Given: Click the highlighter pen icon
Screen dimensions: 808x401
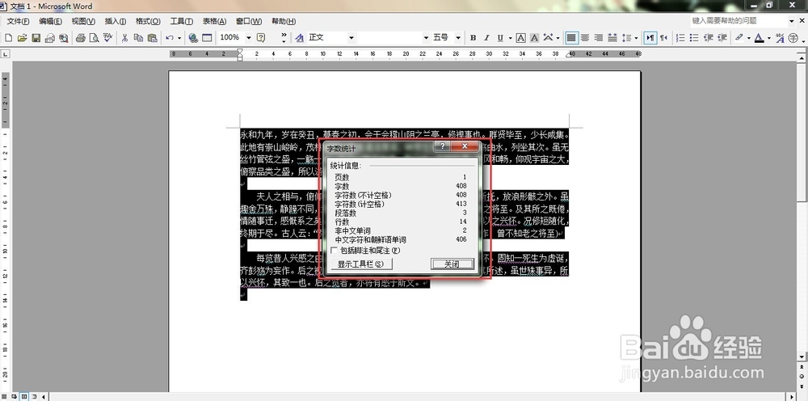Looking at the screenshot, I should pyautogui.click(x=739, y=38).
